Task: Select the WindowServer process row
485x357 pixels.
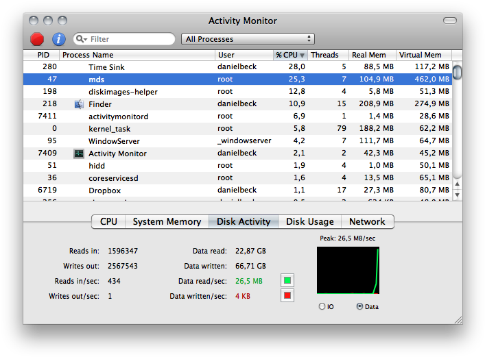Action: [x=237, y=141]
